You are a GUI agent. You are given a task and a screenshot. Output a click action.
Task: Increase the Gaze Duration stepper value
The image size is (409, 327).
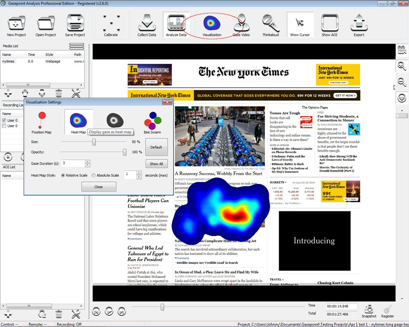[87, 161]
